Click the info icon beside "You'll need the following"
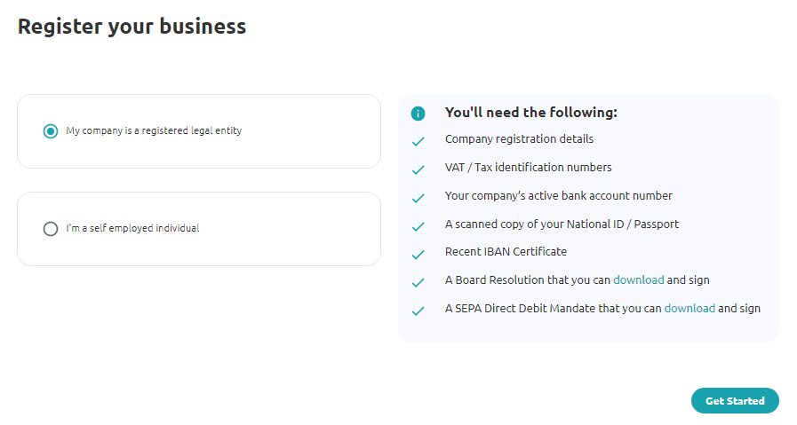The image size is (797, 425). [x=418, y=114]
